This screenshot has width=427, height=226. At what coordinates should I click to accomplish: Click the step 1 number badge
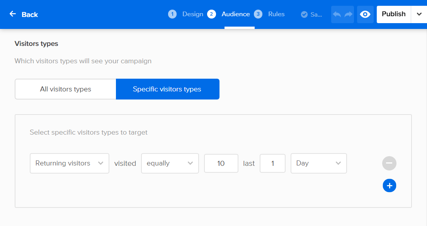click(172, 14)
